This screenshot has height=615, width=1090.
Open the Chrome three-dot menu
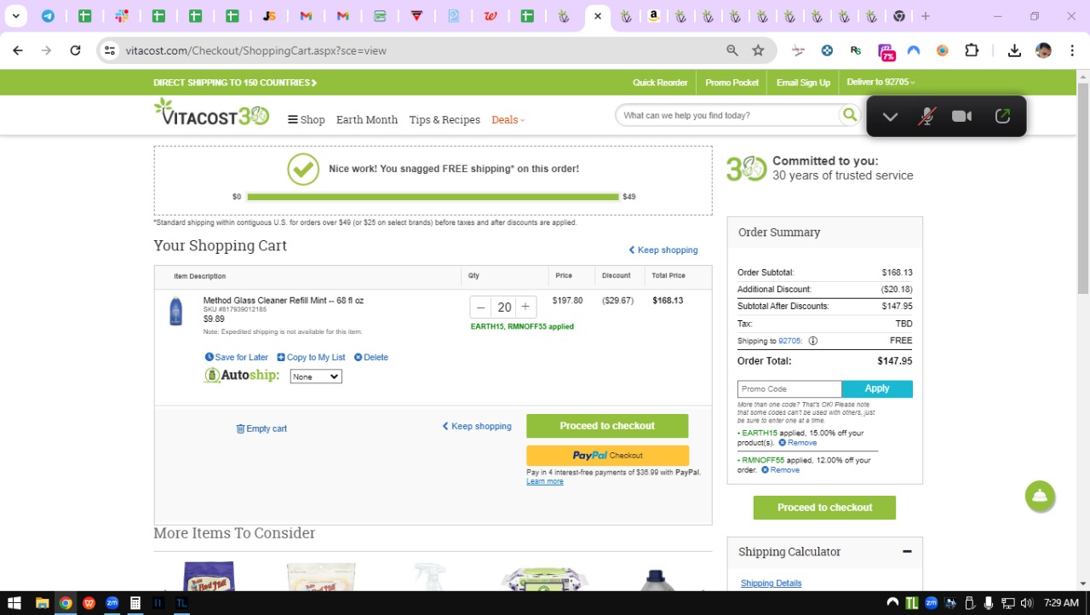pos(1072,50)
